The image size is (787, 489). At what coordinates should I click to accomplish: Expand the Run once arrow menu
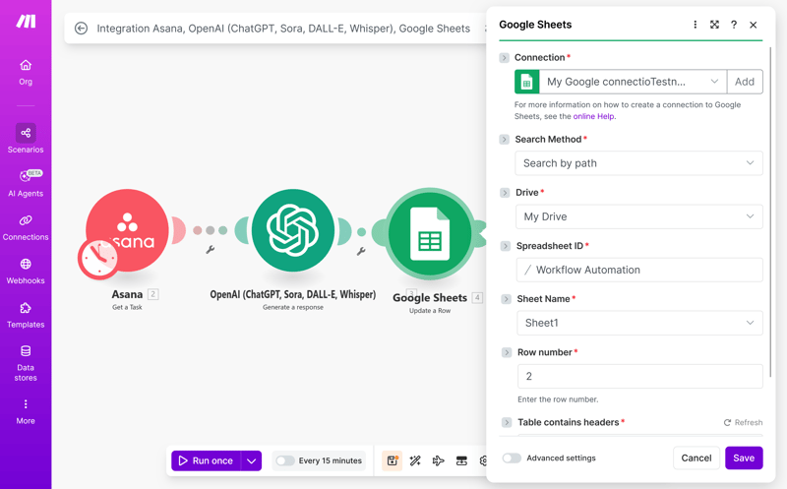pyautogui.click(x=252, y=460)
